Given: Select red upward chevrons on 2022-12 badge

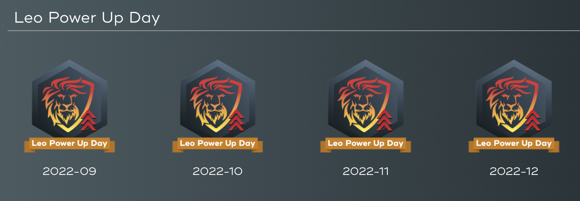Looking at the screenshot, I should point(533,120).
